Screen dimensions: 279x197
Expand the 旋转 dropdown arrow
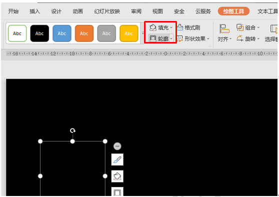[x=258, y=38]
